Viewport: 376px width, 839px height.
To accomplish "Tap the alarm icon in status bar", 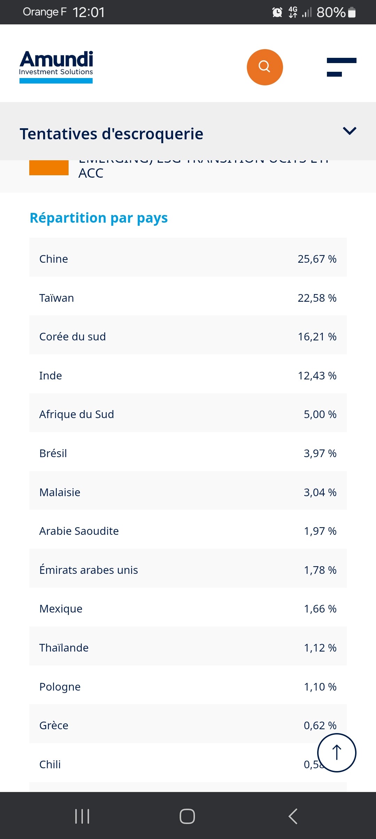I will (277, 13).
